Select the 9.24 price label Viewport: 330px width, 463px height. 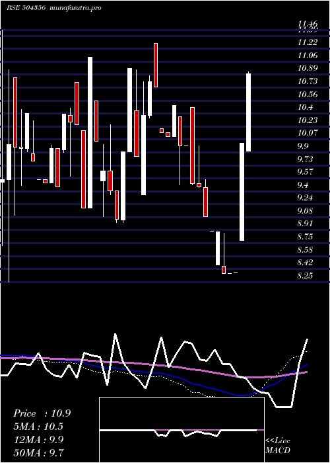click(x=305, y=198)
